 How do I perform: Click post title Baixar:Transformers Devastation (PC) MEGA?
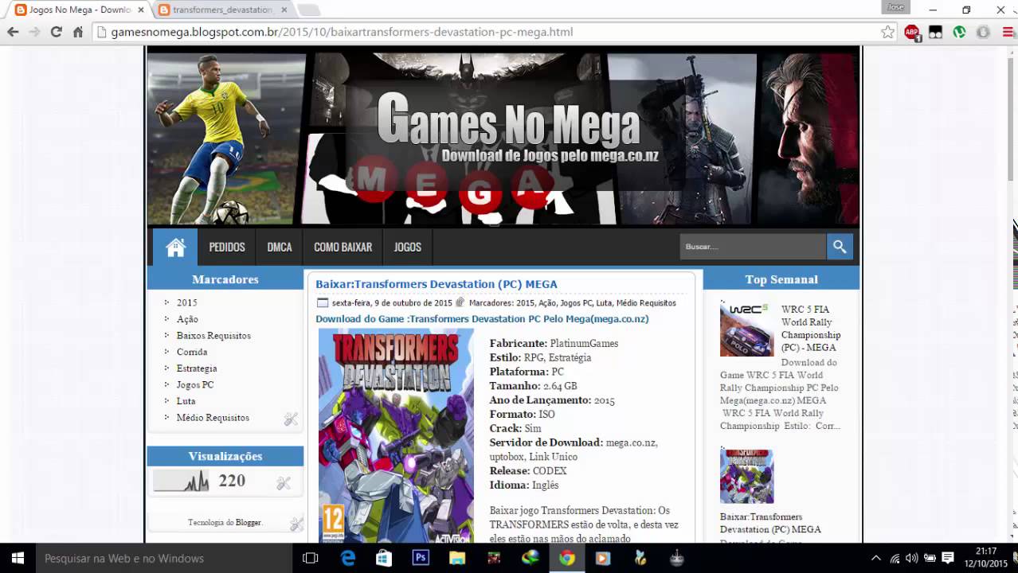coord(437,284)
